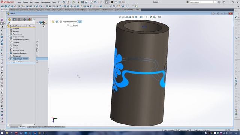
Task: Activate the Select cursor tool in top toolbar
Action: coord(106,2)
